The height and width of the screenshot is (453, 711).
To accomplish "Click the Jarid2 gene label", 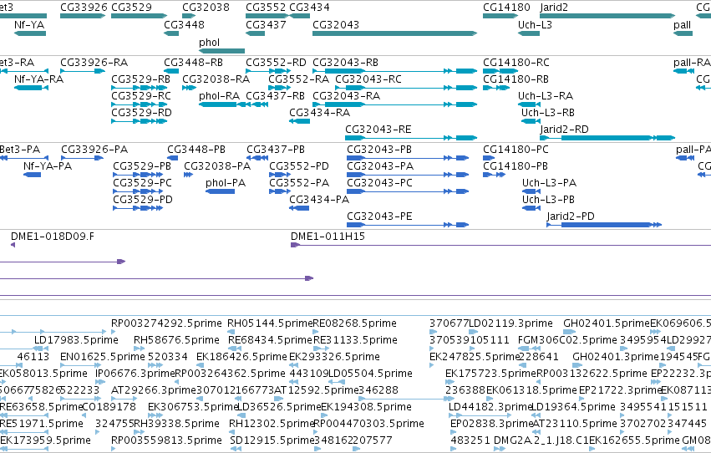I will point(554,8).
